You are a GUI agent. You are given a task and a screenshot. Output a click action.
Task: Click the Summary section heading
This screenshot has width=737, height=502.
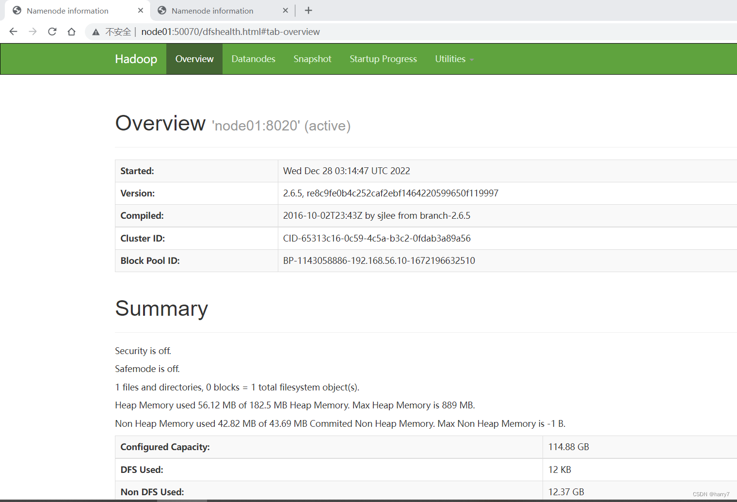point(161,308)
